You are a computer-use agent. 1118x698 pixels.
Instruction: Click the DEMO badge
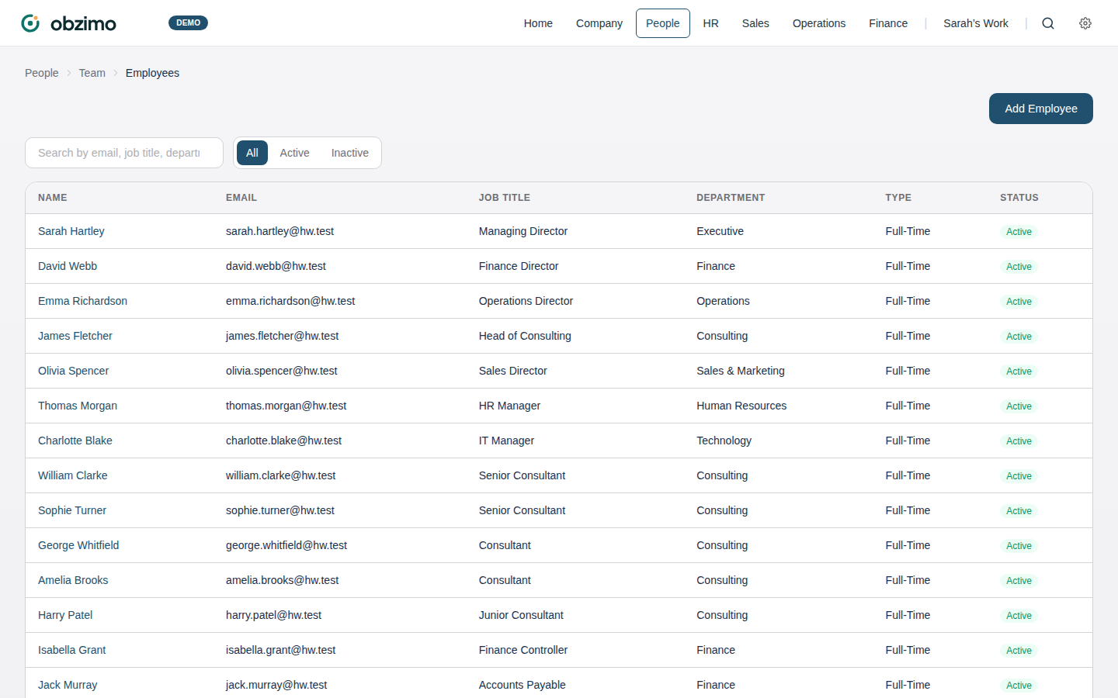(188, 23)
